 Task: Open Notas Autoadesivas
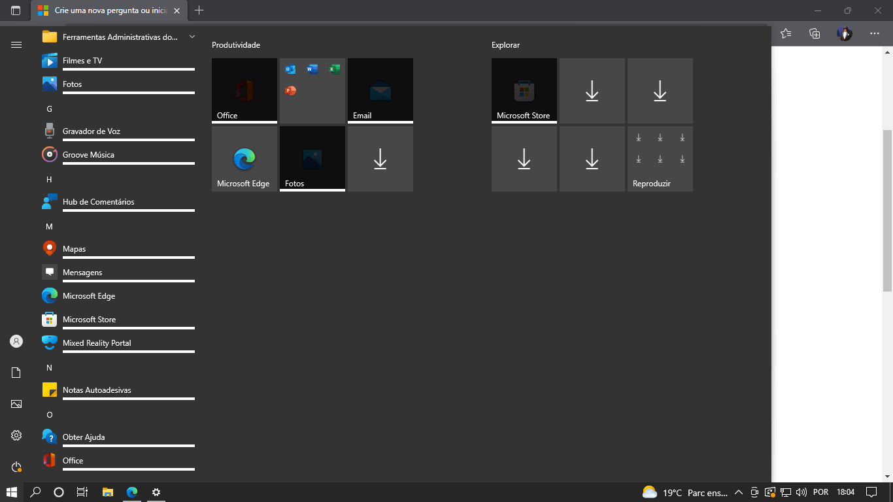pos(118,390)
